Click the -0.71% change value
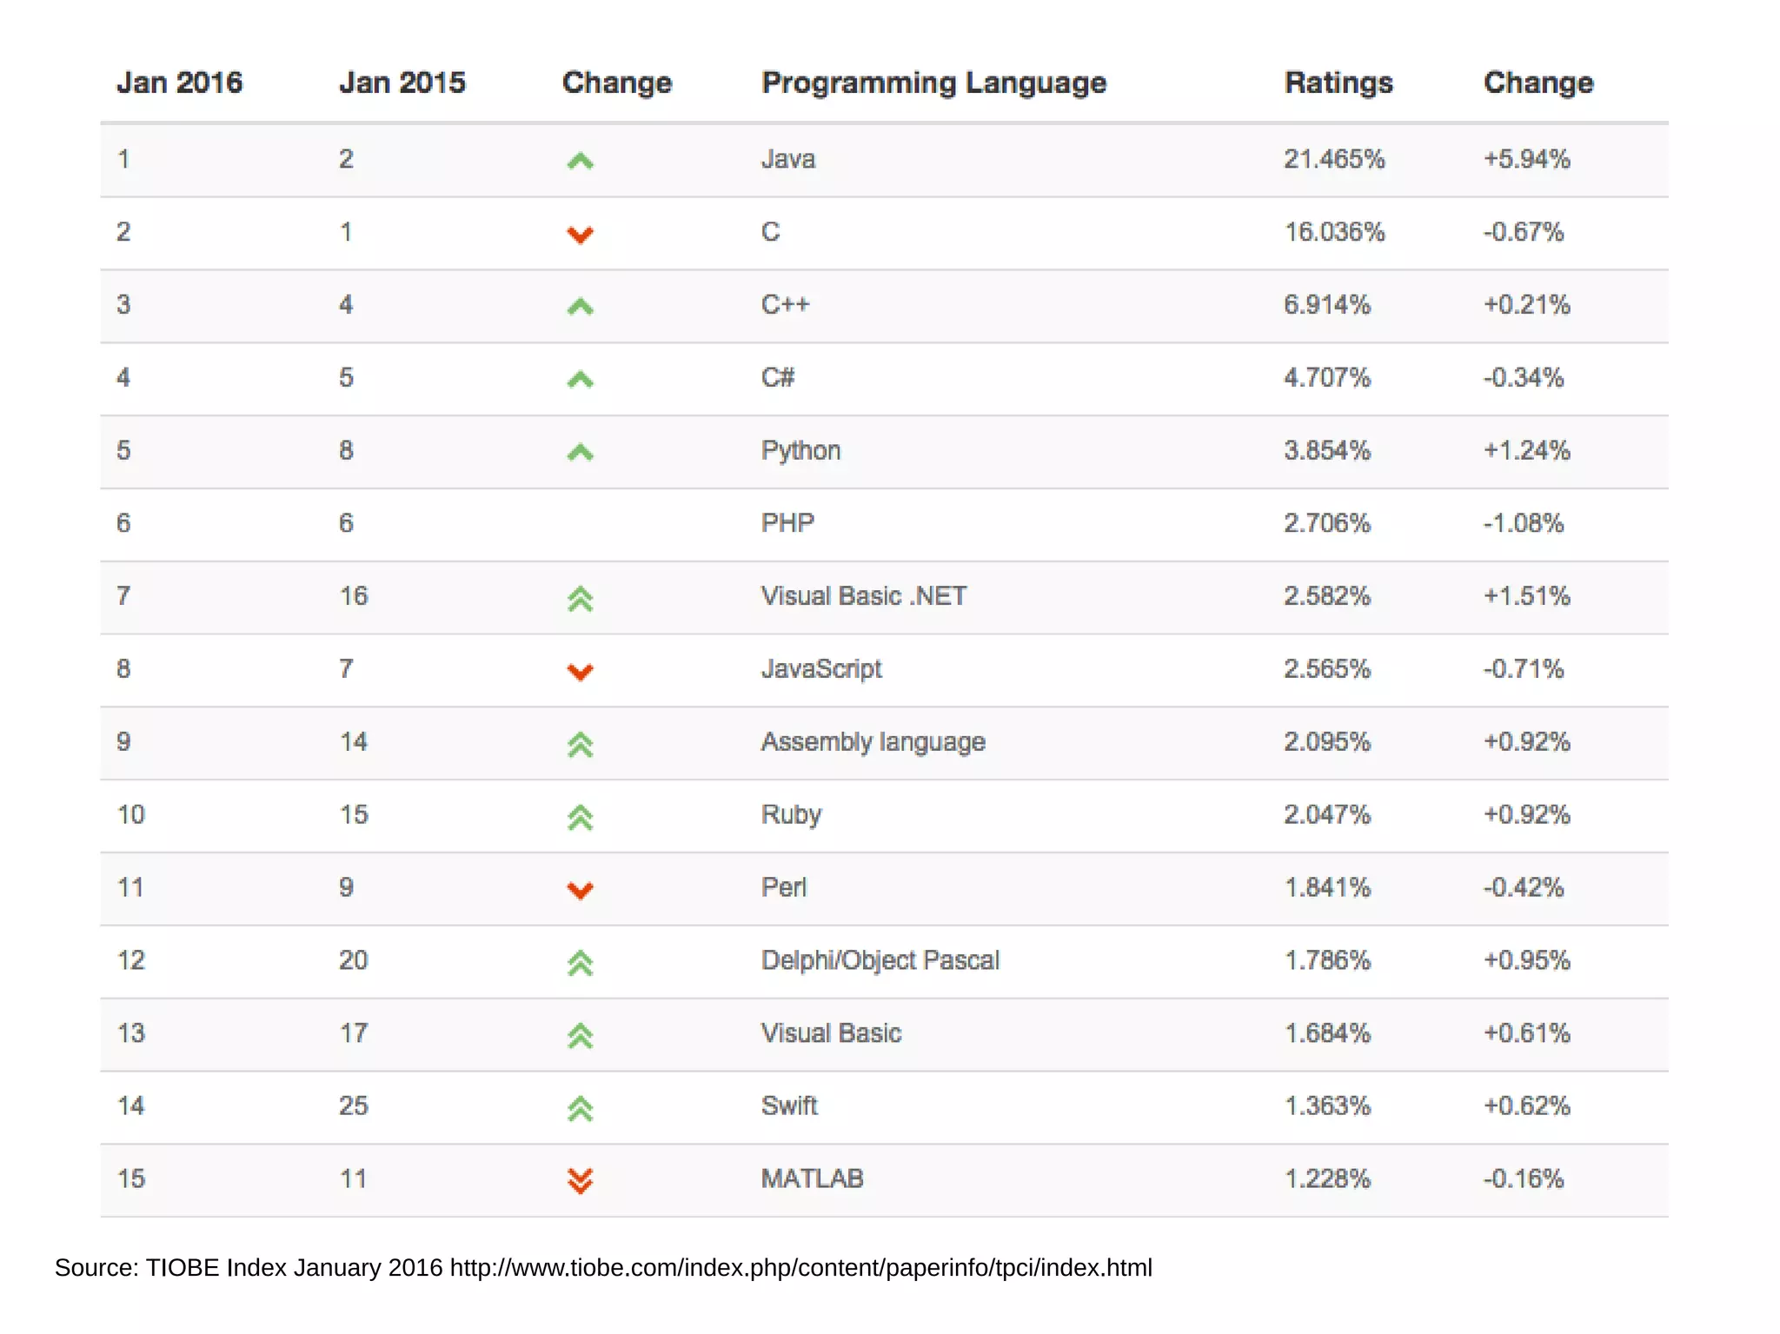 pos(1524,668)
